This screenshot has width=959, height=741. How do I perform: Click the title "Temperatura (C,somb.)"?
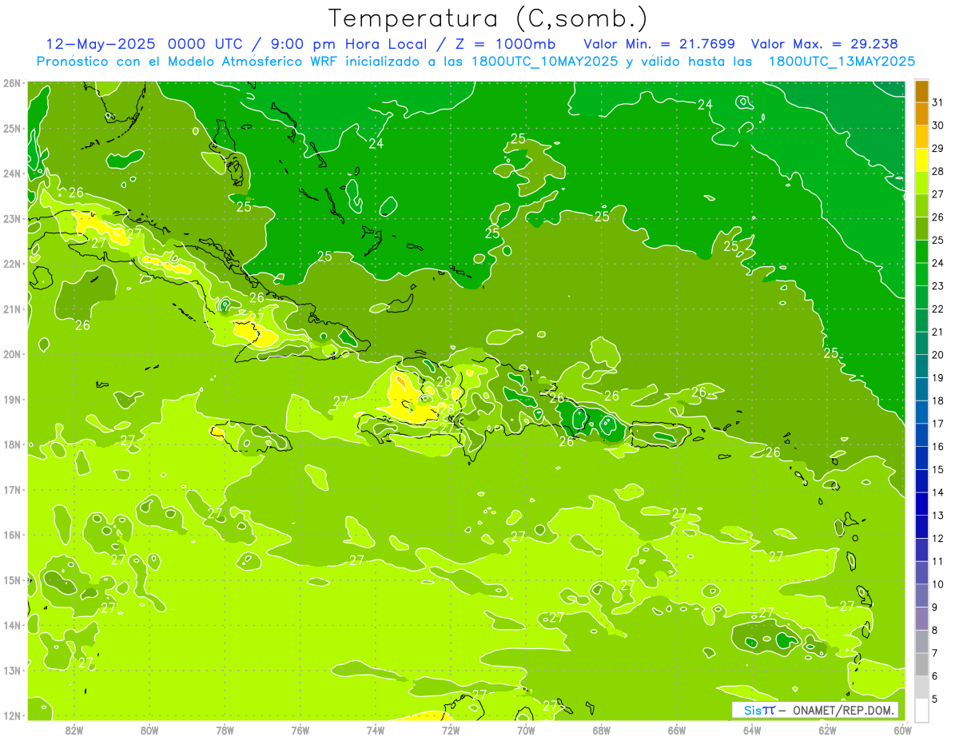[x=488, y=18]
